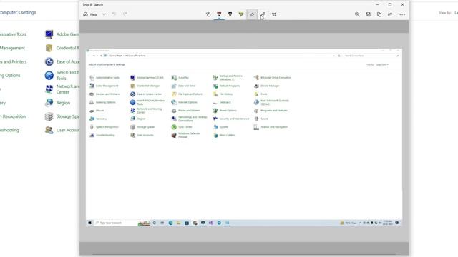The image size is (458, 257).
Task: Select the yellow Highlighter tool
Action: 241,14
